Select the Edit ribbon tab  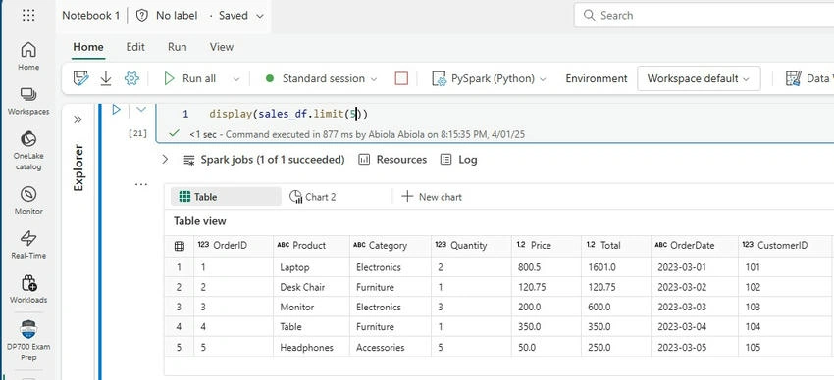click(x=135, y=47)
